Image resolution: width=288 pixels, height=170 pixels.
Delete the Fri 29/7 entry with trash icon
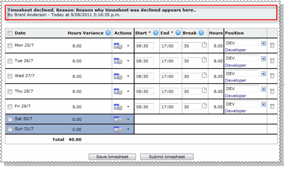tap(272, 106)
